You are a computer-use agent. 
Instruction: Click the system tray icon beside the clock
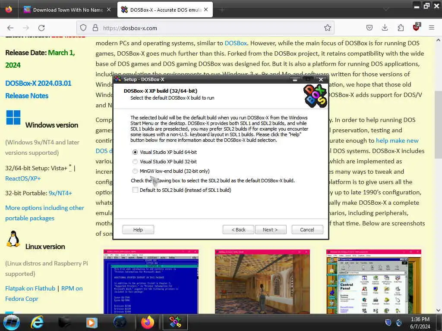(x=399, y=322)
